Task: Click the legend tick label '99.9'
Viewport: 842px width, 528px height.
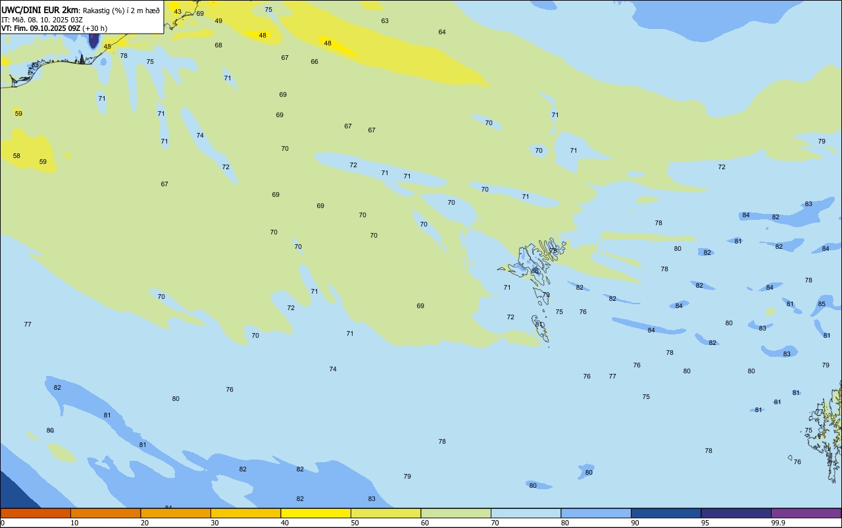Action: click(778, 523)
